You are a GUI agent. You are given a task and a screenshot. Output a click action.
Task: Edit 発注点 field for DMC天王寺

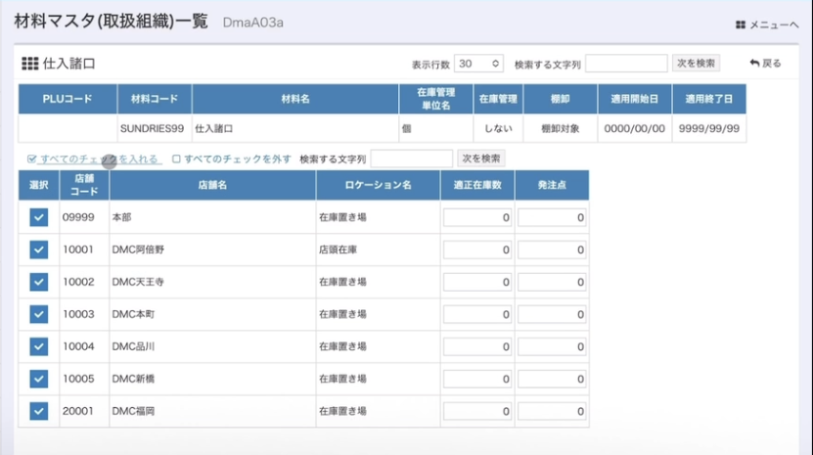(x=552, y=282)
